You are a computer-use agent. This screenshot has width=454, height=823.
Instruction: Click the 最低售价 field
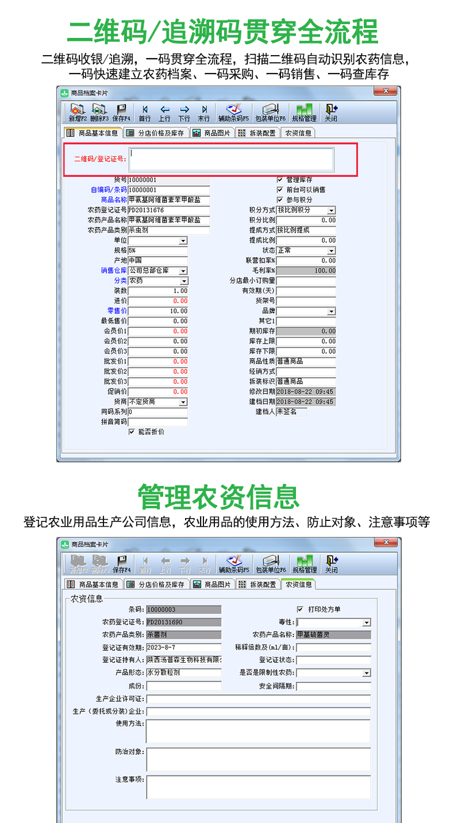pyautogui.click(x=157, y=321)
